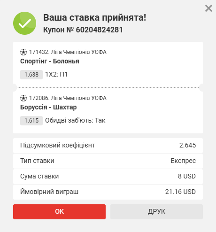Click soccer ball icon for event 171432
Image resolution: width=216 pixels, height=232 pixels.
click(x=23, y=52)
